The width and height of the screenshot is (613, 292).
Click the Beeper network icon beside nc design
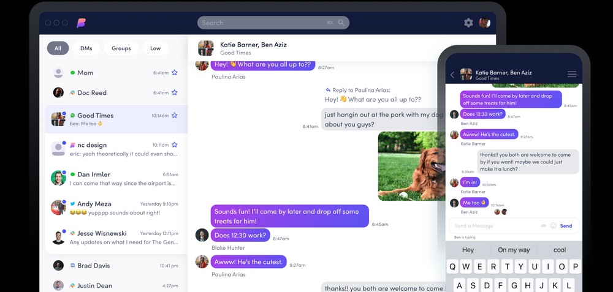point(73,145)
